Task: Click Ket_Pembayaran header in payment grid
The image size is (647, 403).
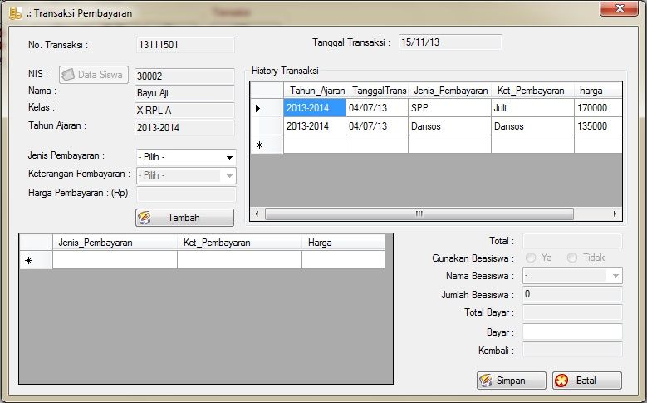Action: 239,243
